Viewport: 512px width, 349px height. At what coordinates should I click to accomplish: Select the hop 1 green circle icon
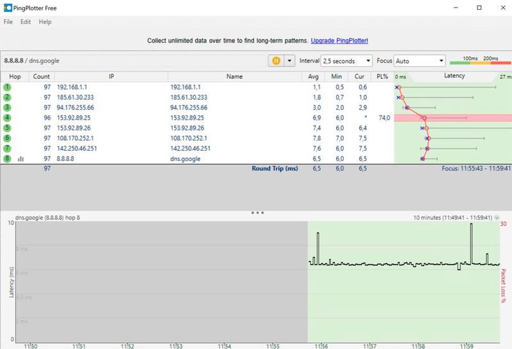(x=7, y=87)
